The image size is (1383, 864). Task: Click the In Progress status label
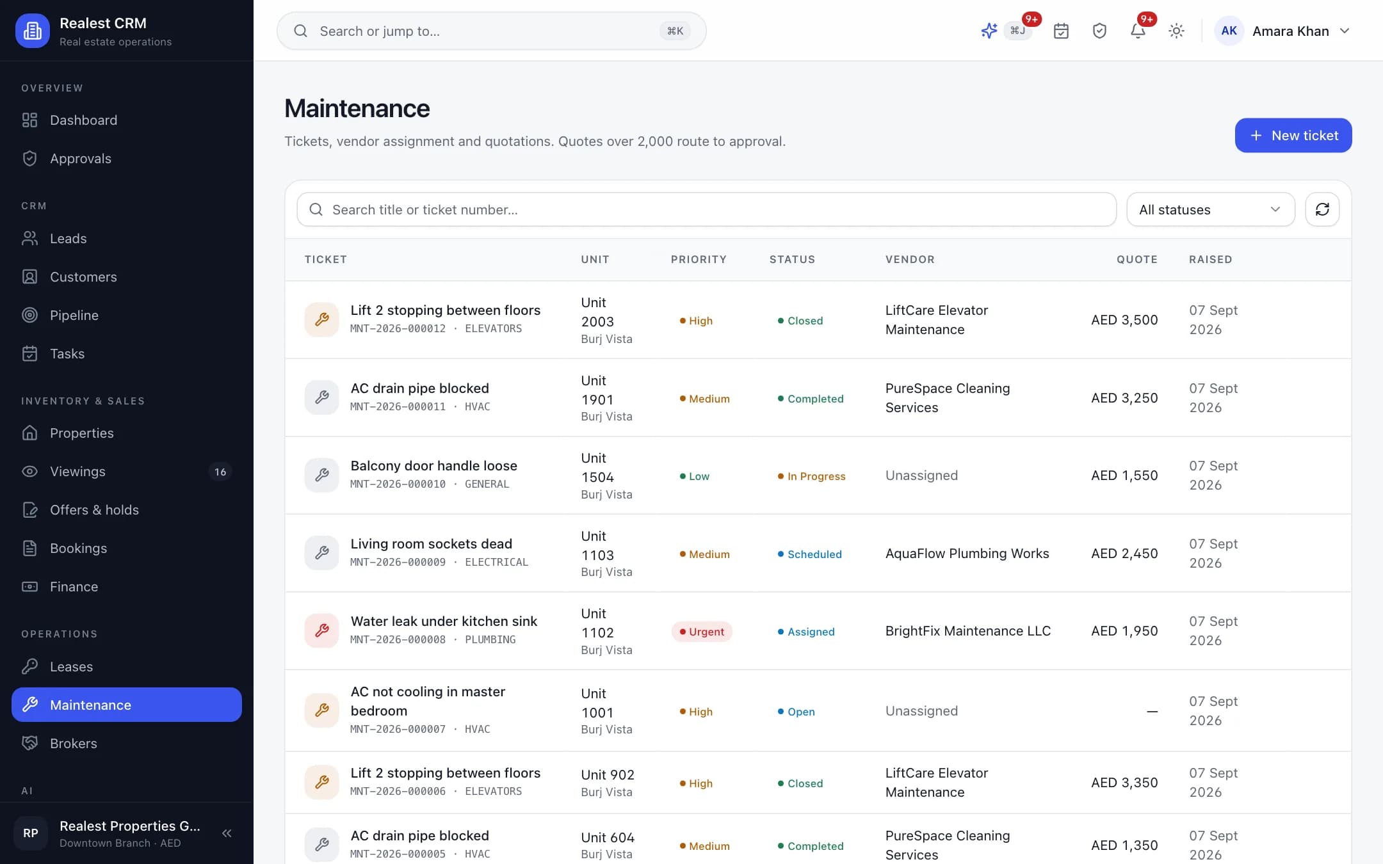(x=811, y=476)
